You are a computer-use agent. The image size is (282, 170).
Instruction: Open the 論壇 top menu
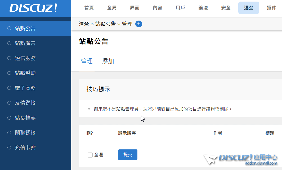point(203,8)
